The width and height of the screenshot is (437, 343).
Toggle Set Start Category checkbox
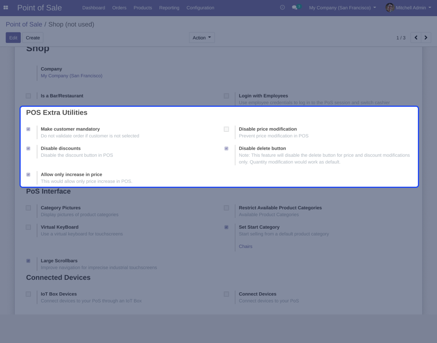pos(226,227)
